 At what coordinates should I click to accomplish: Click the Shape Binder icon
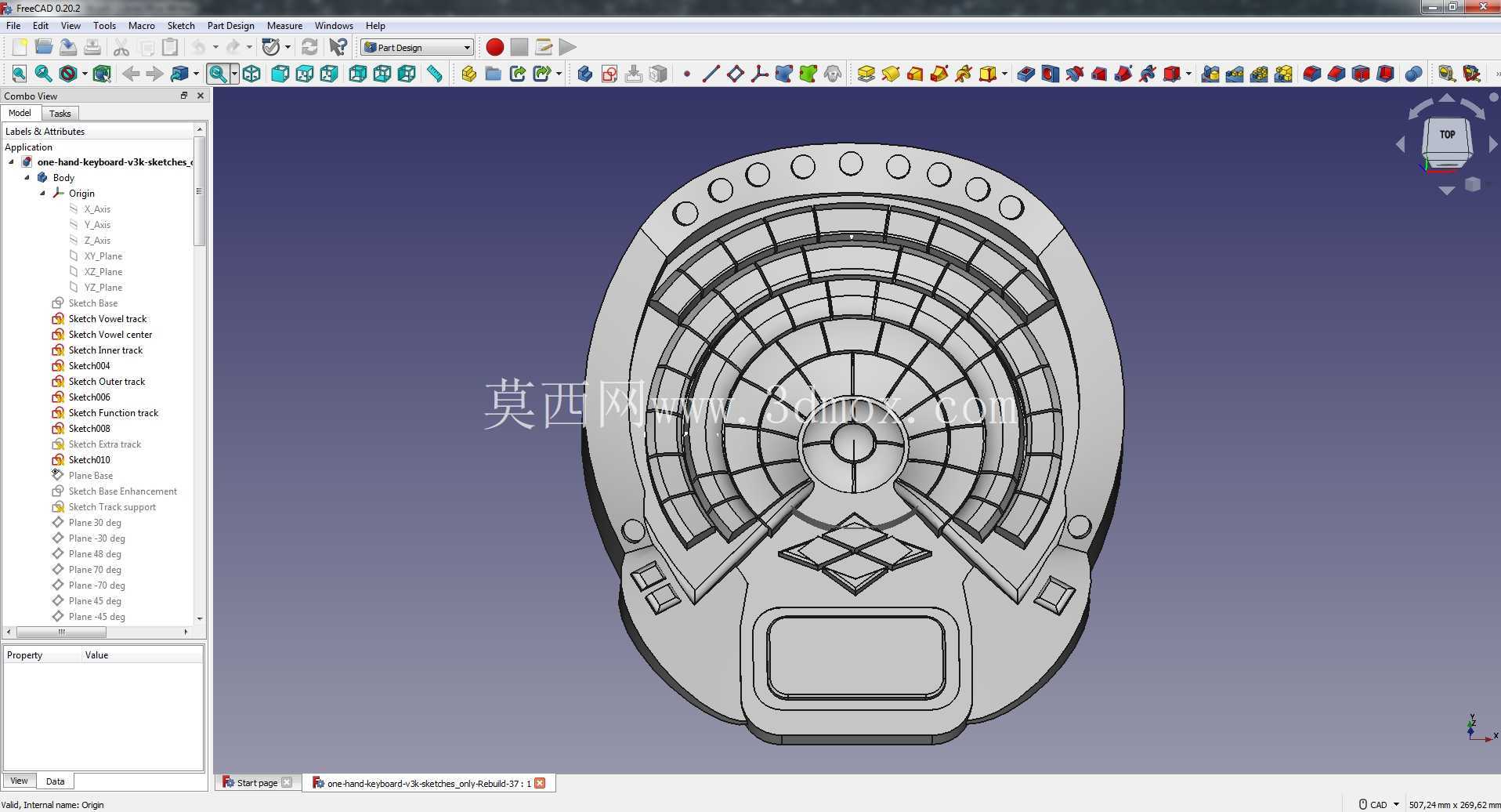tap(783, 74)
